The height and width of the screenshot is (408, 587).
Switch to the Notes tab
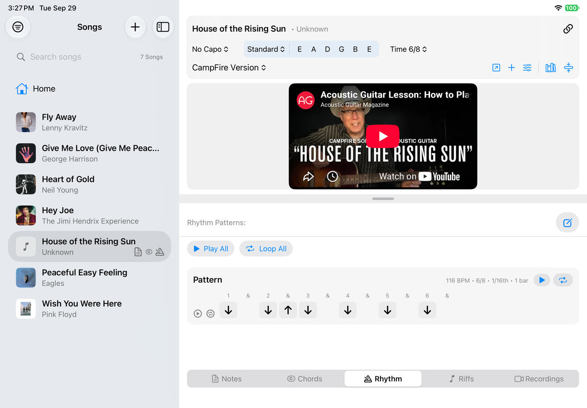tap(227, 379)
